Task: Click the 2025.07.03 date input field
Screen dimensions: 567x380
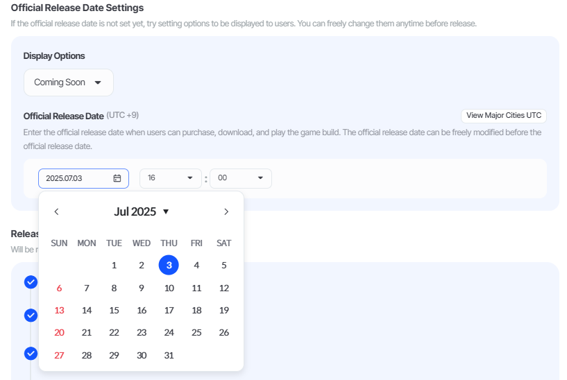Action: [x=83, y=178]
